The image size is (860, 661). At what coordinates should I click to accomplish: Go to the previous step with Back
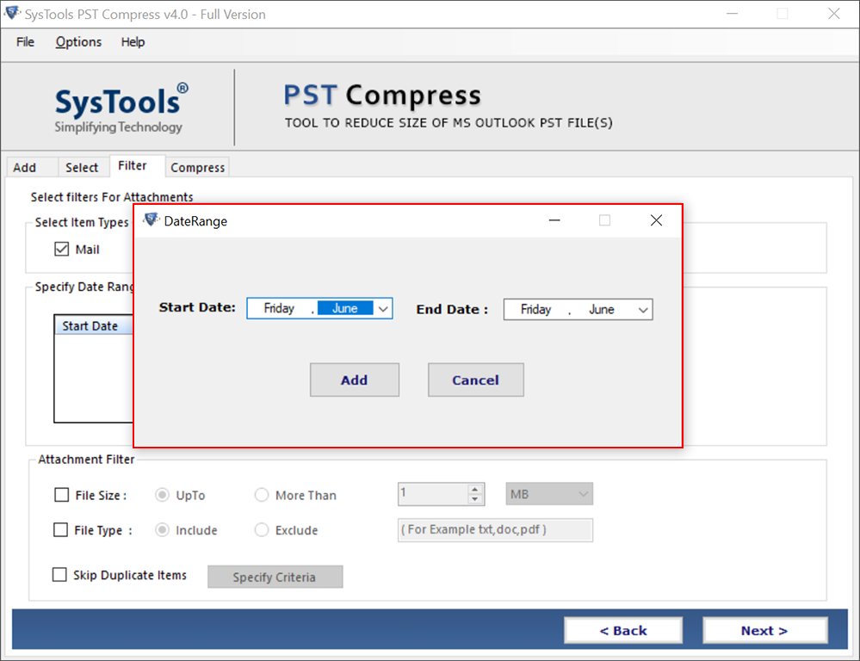[623, 631]
